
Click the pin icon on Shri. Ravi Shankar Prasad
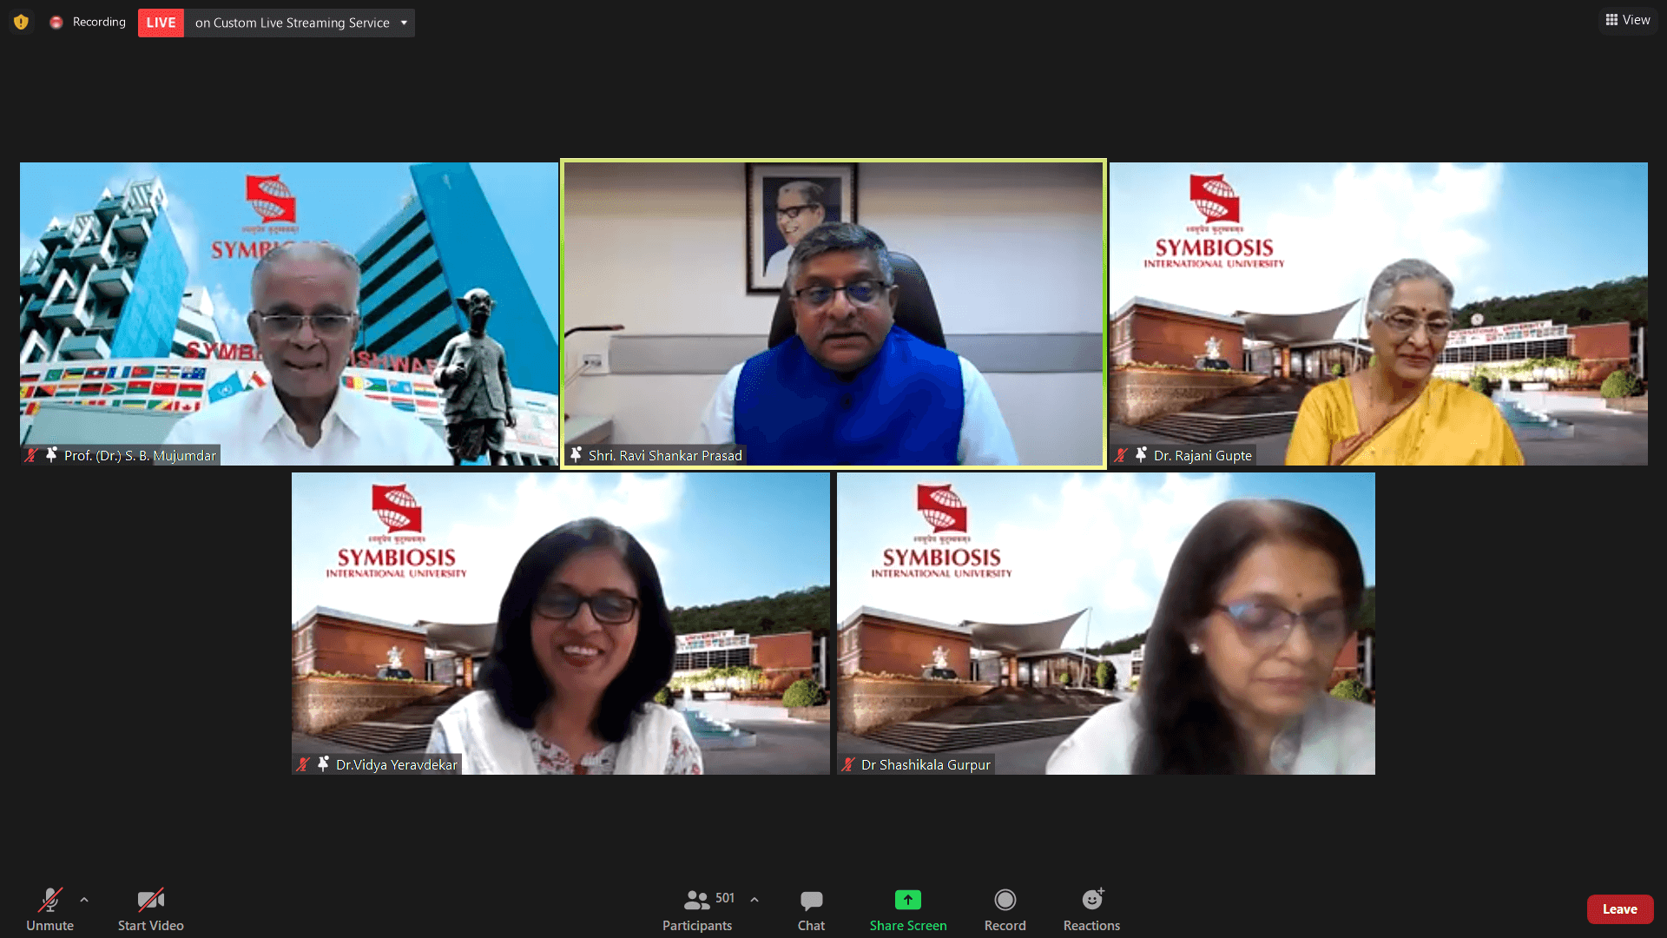tap(576, 454)
